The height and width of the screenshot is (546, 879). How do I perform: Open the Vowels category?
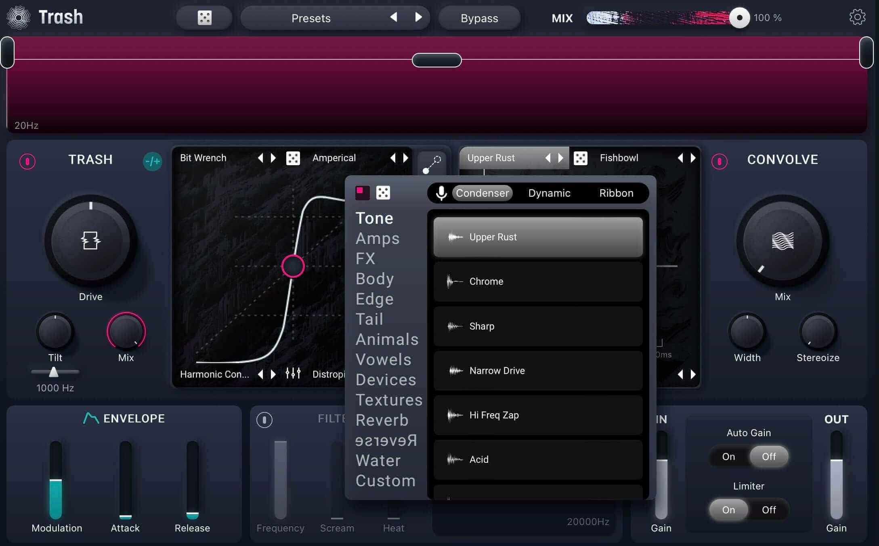(384, 359)
